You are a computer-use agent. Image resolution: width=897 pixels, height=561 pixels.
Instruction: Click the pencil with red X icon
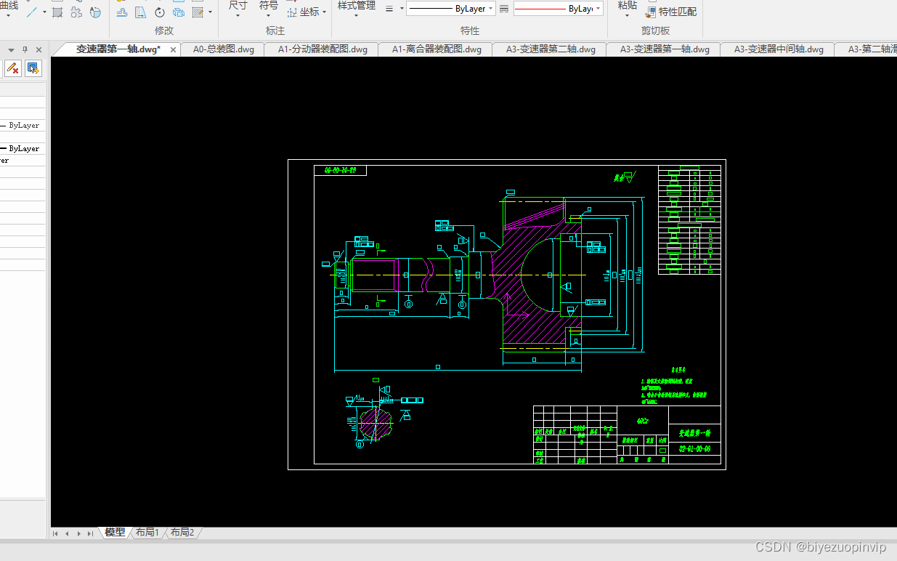pyautogui.click(x=13, y=68)
